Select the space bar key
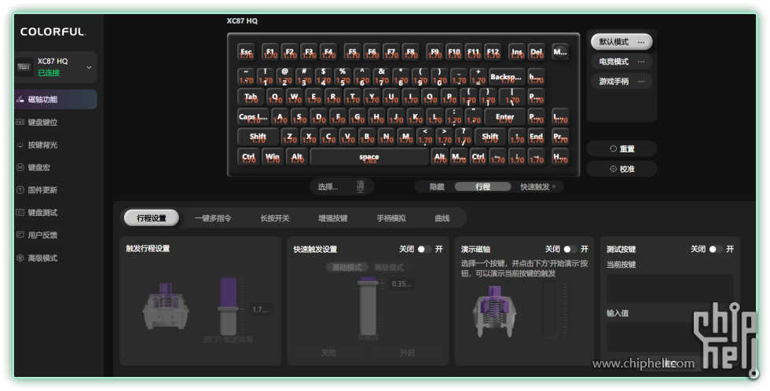Image resolution: width=770 pixels, height=391 pixels. coord(369,157)
